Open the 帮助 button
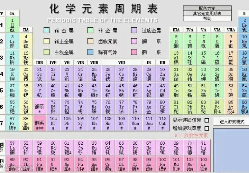This screenshot has width=249, height=173. click(207, 19)
